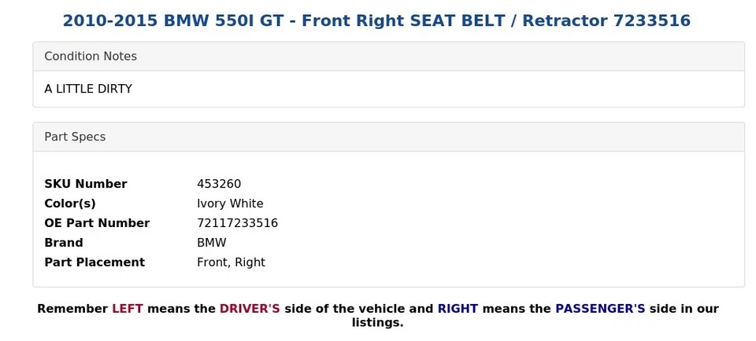Click the OE Part Number label
Viewport: 756px width, 341px height.
[x=97, y=223]
